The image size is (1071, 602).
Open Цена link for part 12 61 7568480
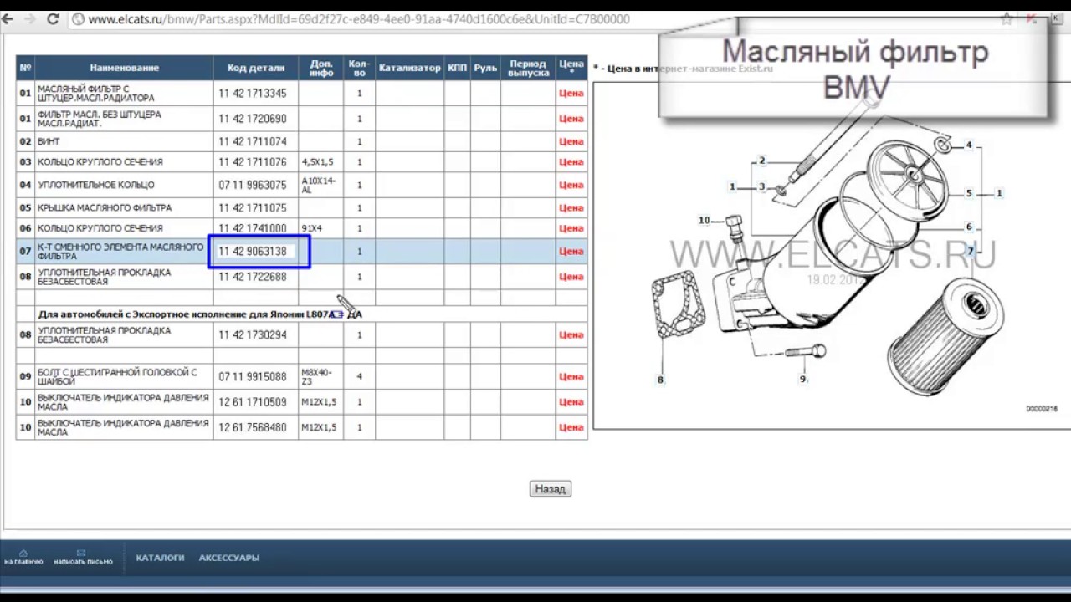click(571, 427)
